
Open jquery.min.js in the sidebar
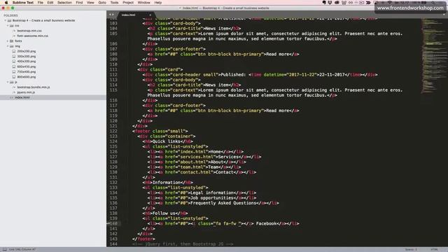[26, 92]
